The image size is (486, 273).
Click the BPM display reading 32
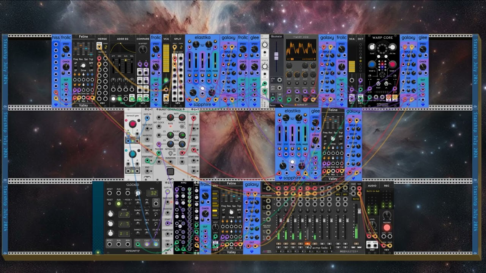coord(151,193)
